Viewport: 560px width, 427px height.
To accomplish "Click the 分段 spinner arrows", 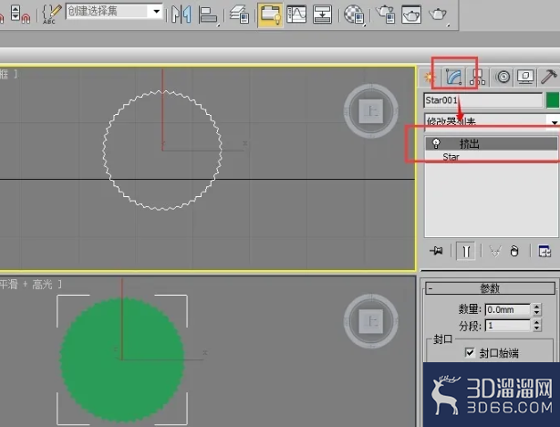I will 537,326.
